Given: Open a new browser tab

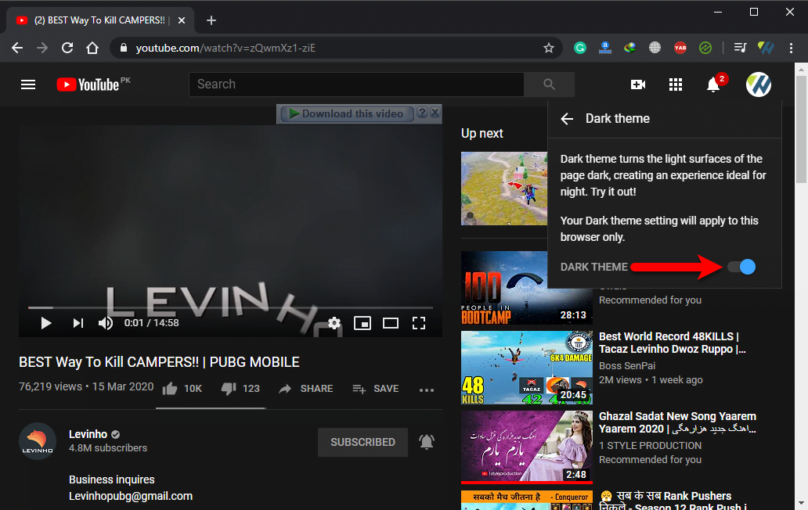Looking at the screenshot, I should 211,20.
